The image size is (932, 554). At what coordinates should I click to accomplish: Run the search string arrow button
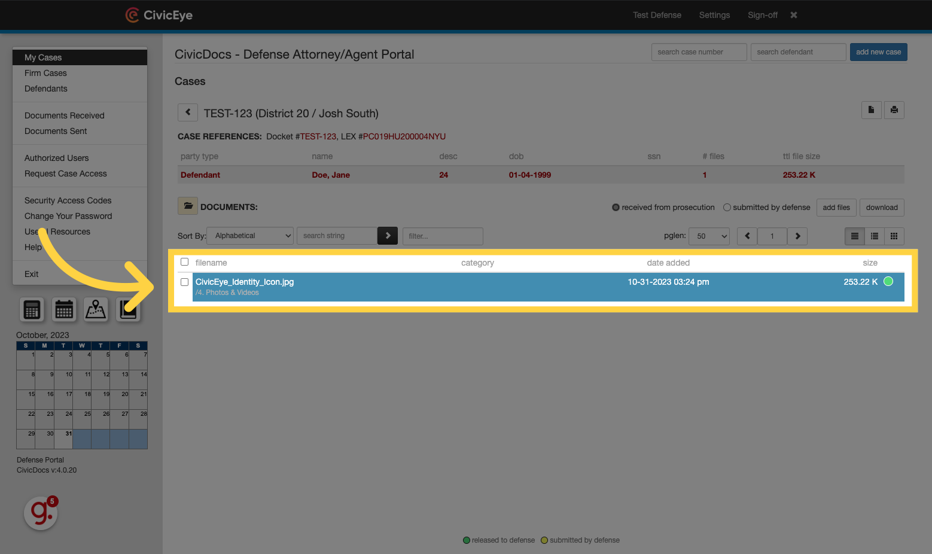coord(388,236)
